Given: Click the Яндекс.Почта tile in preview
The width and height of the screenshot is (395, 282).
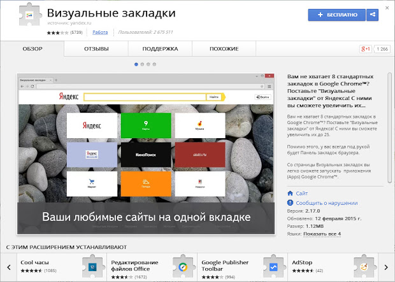Looking at the screenshot, I should tap(92, 155).
